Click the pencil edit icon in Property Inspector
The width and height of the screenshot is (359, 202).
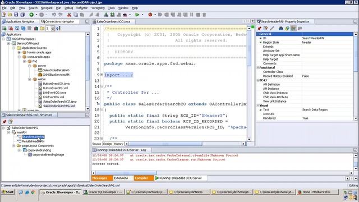click(271, 29)
